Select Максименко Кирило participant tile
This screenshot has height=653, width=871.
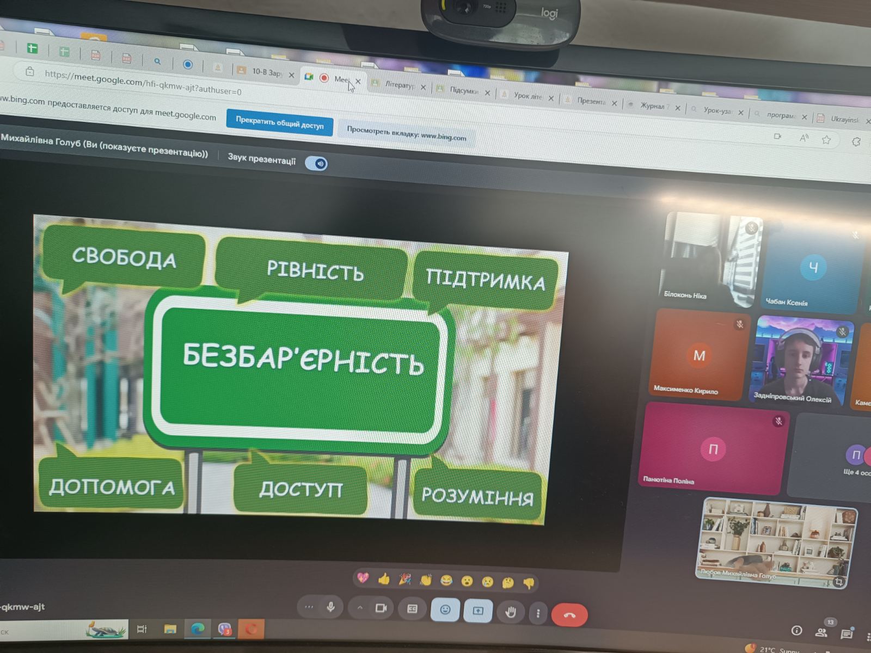[x=699, y=355]
